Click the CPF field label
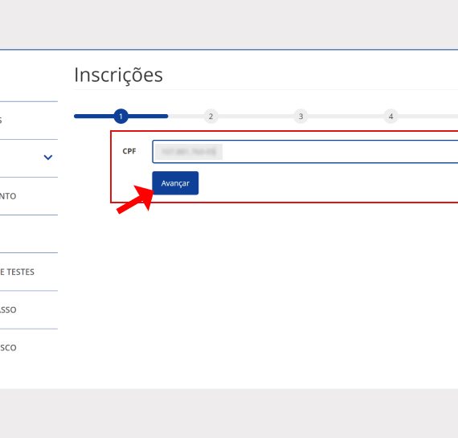The height and width of the screenshot is (438, 458). pos(129,151)
